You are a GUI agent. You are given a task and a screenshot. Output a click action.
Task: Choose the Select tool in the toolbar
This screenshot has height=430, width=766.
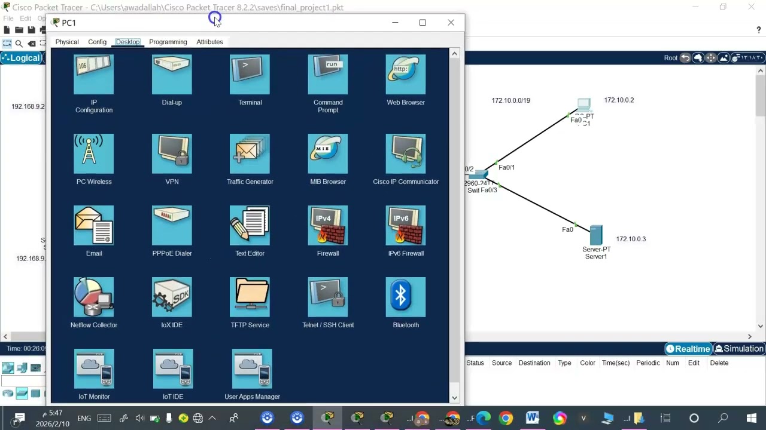[7, 44]
